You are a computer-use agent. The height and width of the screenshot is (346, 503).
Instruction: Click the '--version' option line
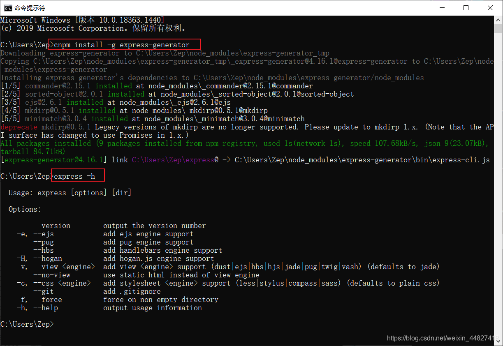[x=119, y=226]
